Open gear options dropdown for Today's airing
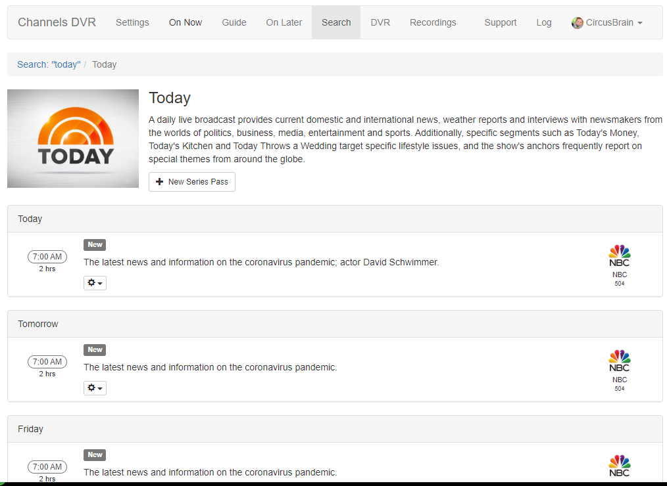 (x=95, y=283)
